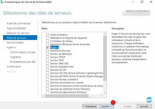Go to the Hyper-V wizard step
This screenshot has height=109, width=155.
pyautogui.click(x=11, y=47)
